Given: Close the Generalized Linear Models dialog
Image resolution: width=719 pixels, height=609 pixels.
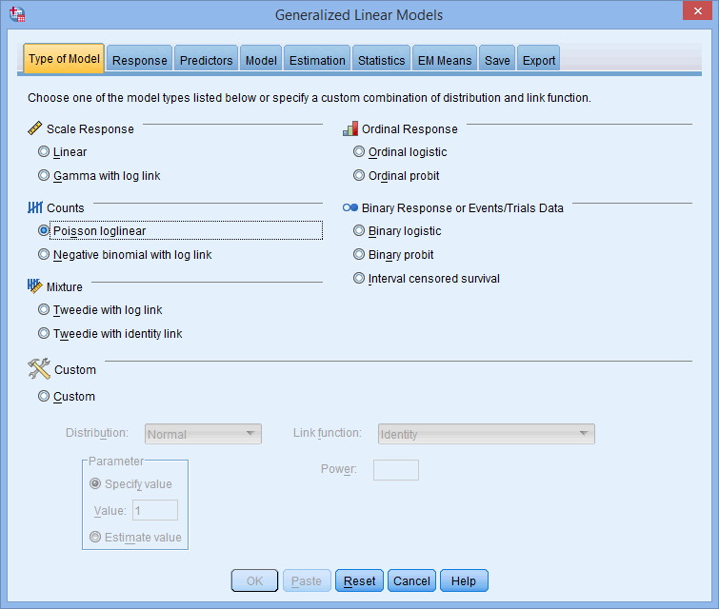Looking at the screenshot, I should [697, 10].
